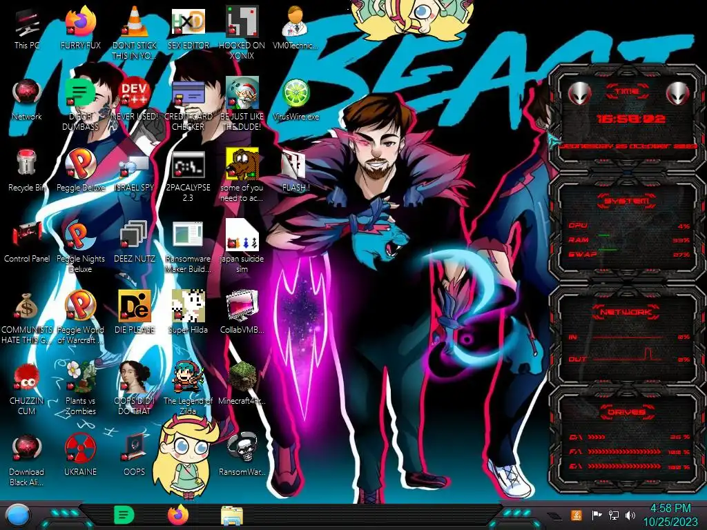The height and width of the screenshot is (530, 707).
Task: Open the japan suicide sim file
Action: (242, 246)
